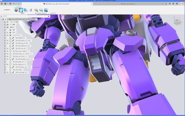
Task: Click the Capture Image icon
Action: tap(46, 10)
